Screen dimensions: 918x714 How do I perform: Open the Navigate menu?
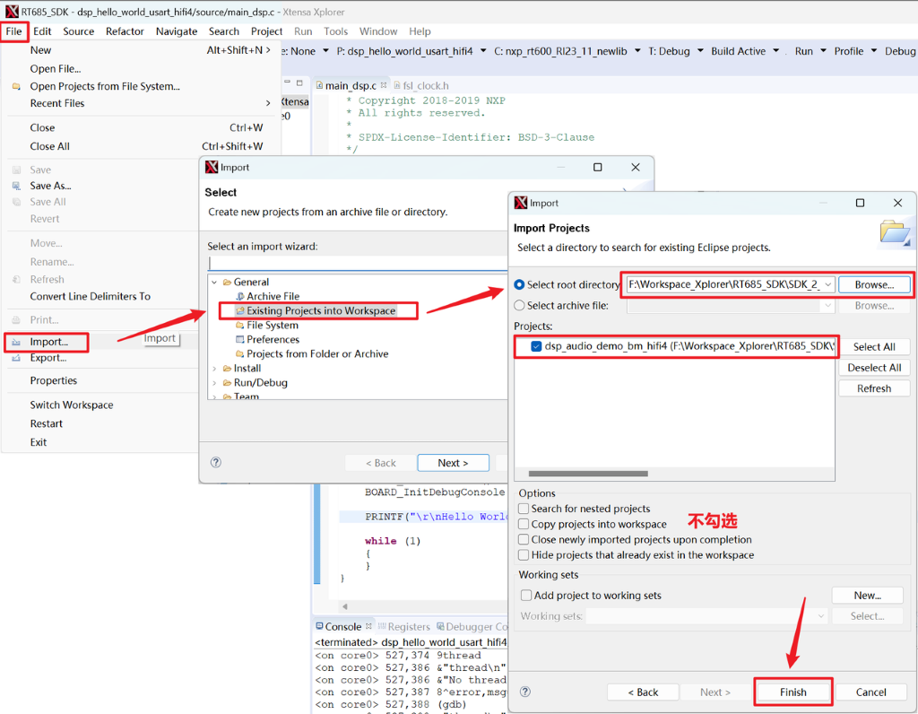coord(176,31)
